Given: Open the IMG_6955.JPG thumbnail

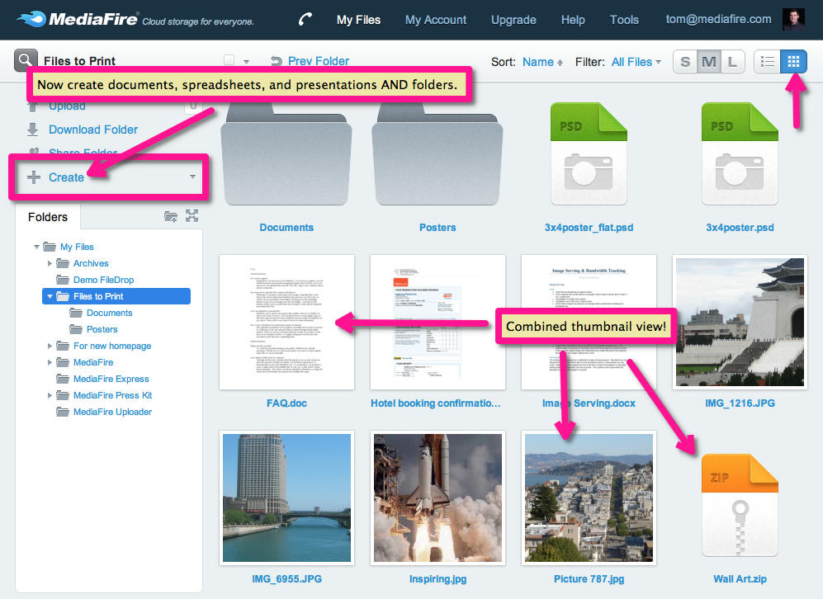Looking at the screenshot, I should (x=286, y=498).
